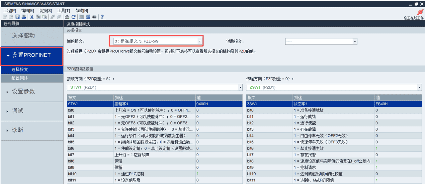Expand the 调试 navigation section

pos(32,111)
